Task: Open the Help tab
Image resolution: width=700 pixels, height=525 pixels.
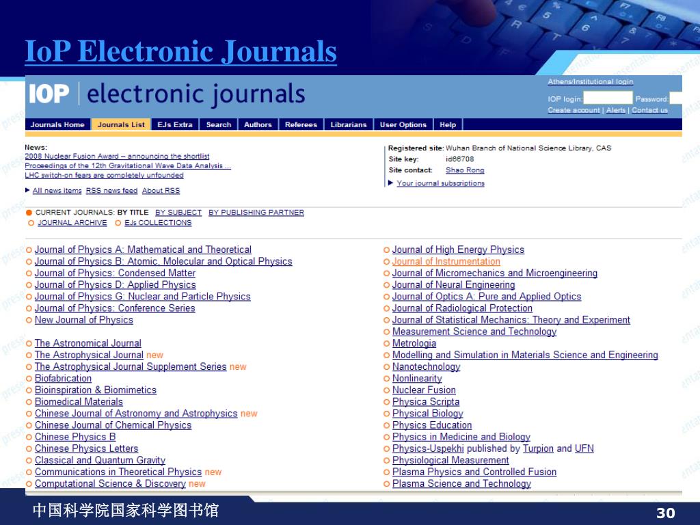Action: tap(448, 124)
